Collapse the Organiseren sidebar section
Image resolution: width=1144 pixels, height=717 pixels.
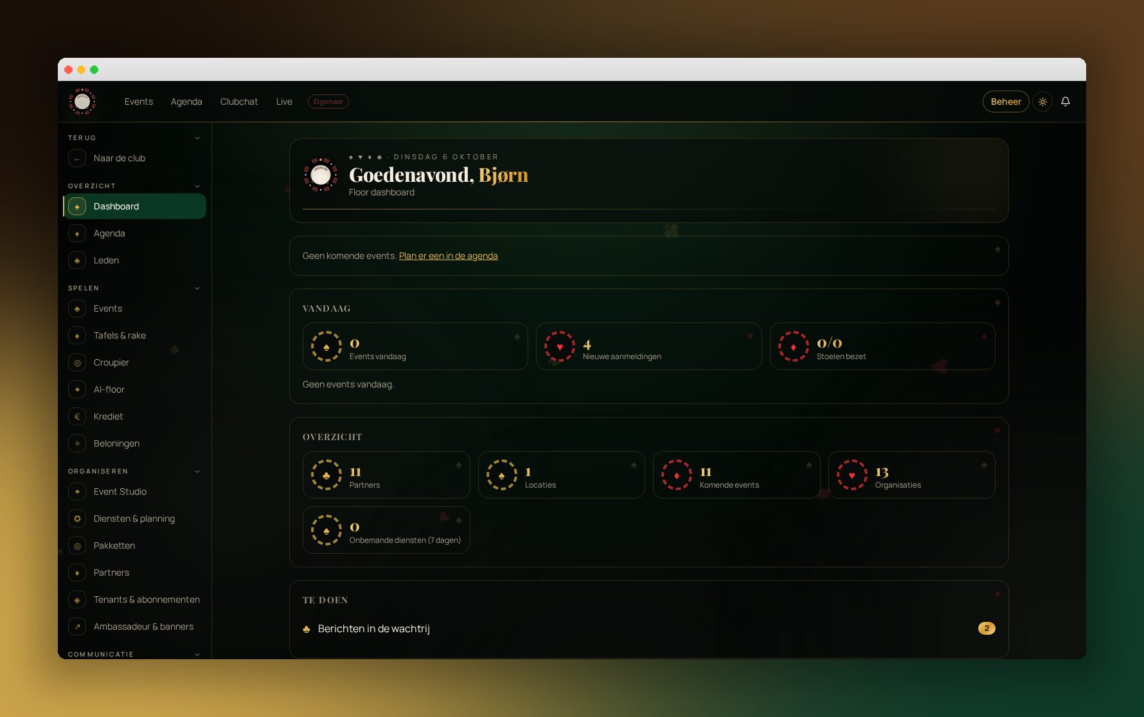point(197,472)
